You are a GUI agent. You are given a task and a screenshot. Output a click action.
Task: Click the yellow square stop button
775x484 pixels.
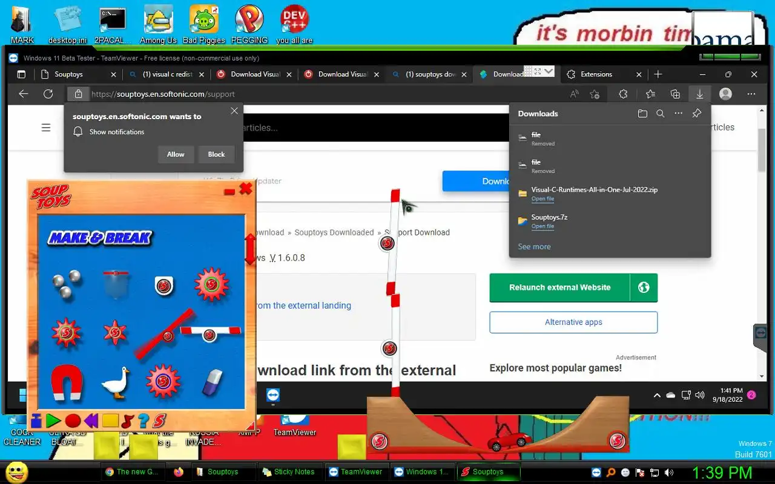[110, 420]
